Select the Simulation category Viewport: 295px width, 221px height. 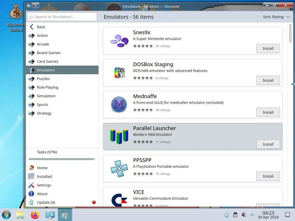[62, 96]
